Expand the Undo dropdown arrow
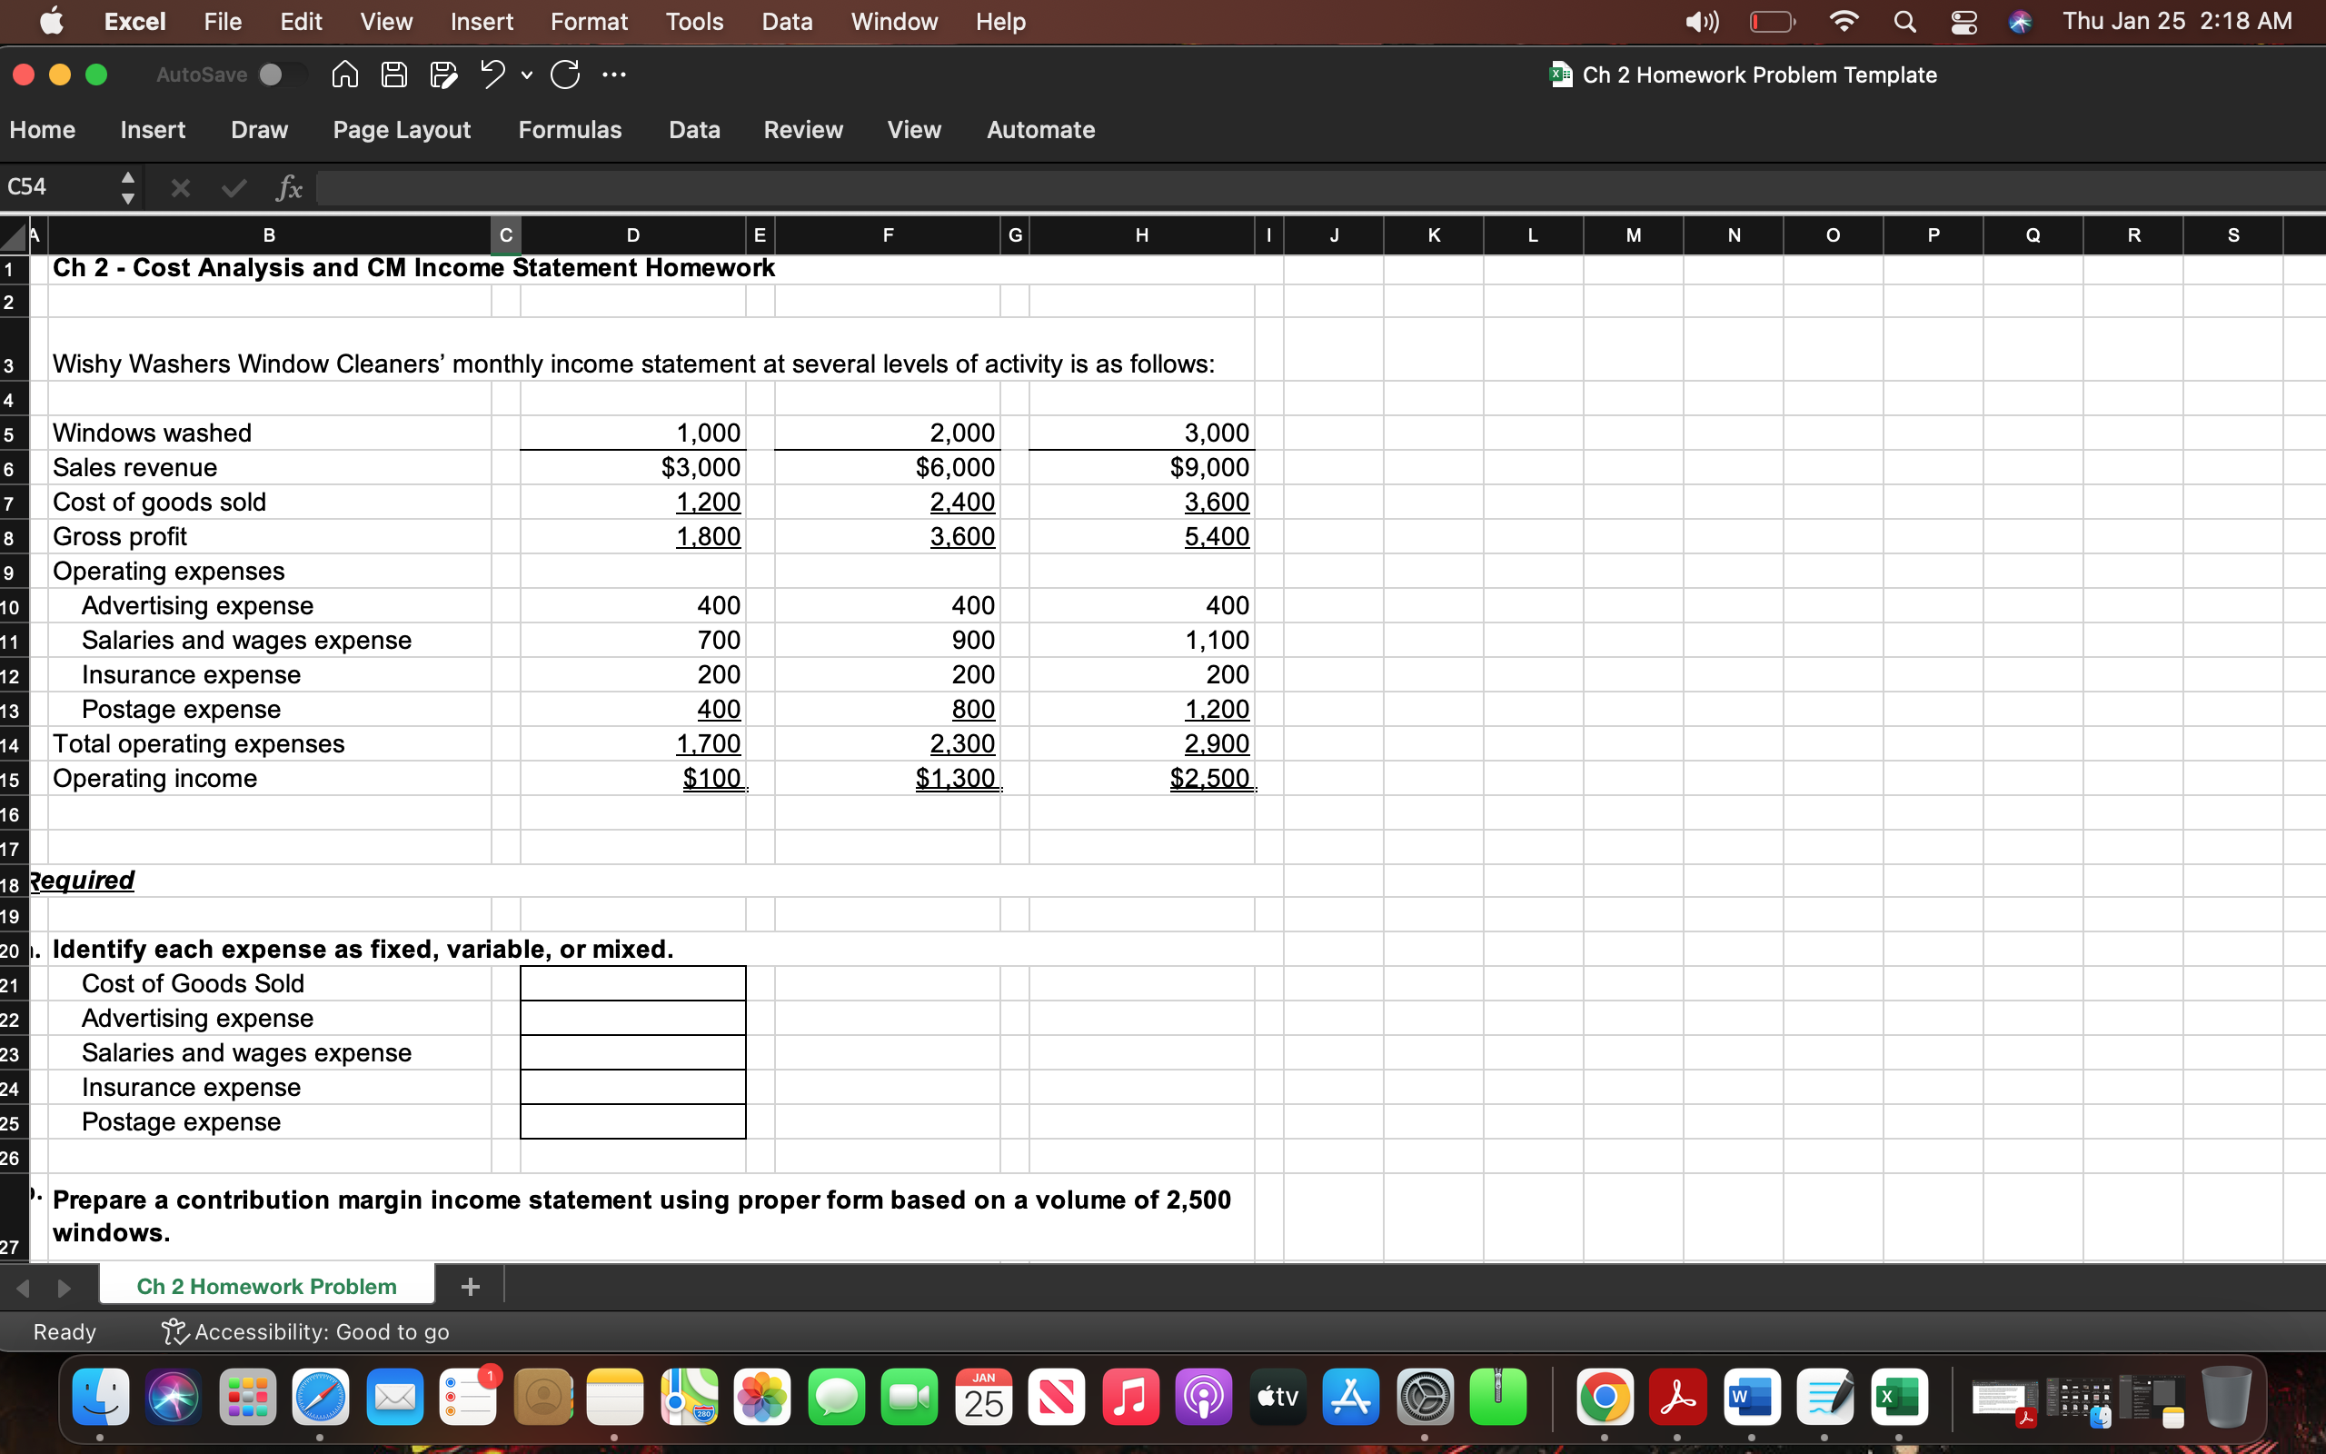The width and height of the screenshot is (2326, 1454). 527,77
